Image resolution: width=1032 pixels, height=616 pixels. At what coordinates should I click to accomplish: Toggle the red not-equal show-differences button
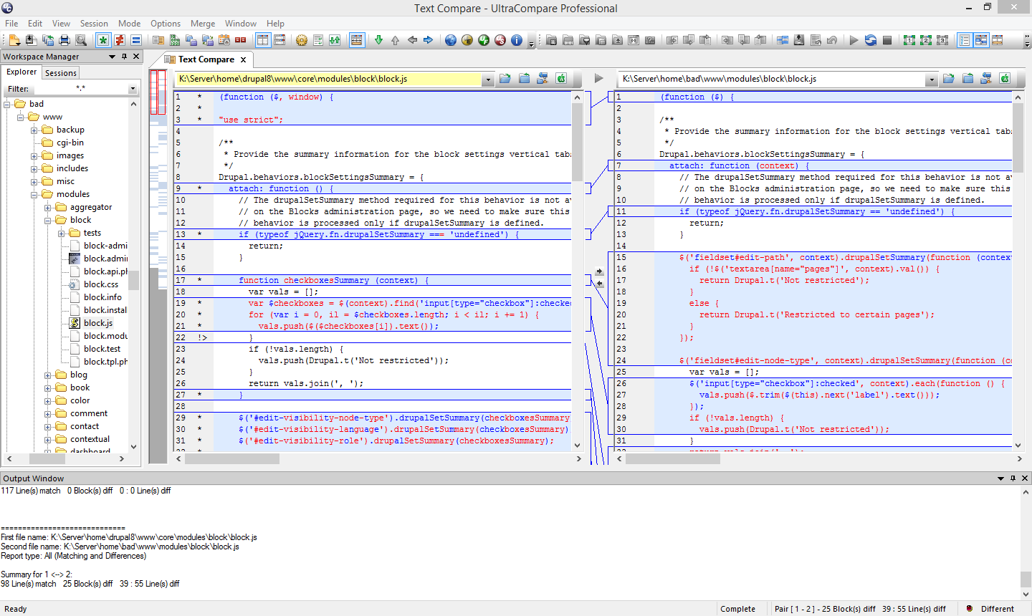pos(120,40)
